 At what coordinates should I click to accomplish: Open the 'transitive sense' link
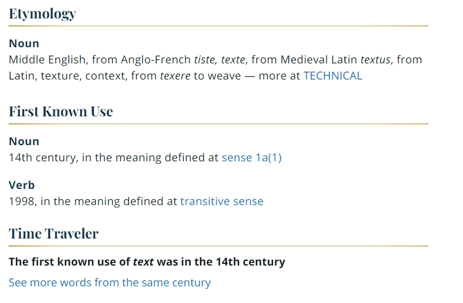tap(222, 201)
